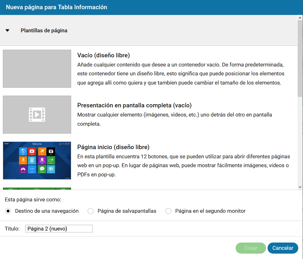303x259 pixels.
Task: Click the film-strip play icon in the Presentación thumbnail
Action: click(37, 115)
